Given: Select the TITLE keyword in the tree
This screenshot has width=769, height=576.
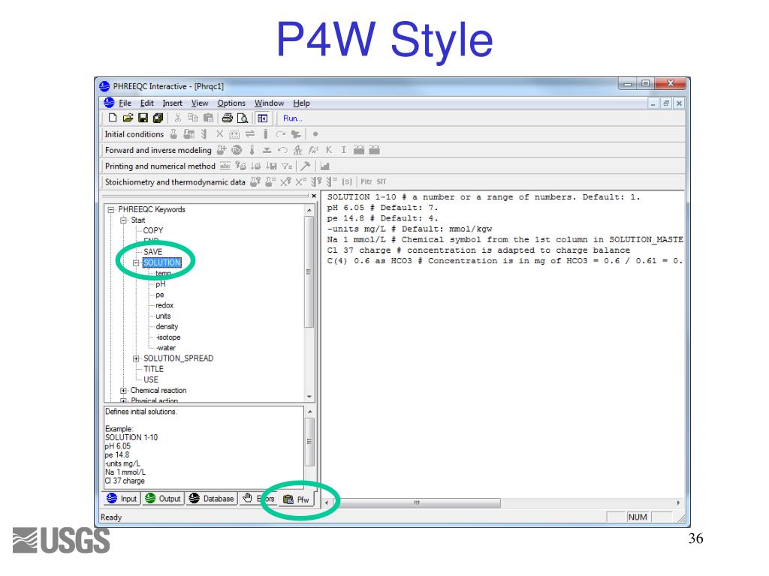Looking at the screenshot, I should [153, 369].
